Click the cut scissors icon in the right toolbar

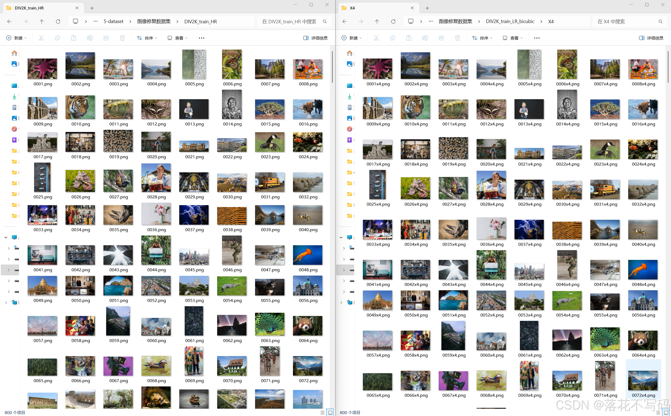coord(376,38)
